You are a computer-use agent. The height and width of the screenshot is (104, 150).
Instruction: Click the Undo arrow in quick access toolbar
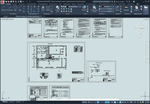(23, 1)
